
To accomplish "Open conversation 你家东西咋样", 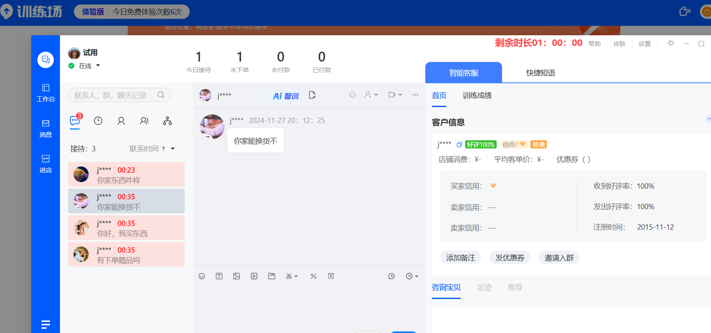I will coord(126,174).
